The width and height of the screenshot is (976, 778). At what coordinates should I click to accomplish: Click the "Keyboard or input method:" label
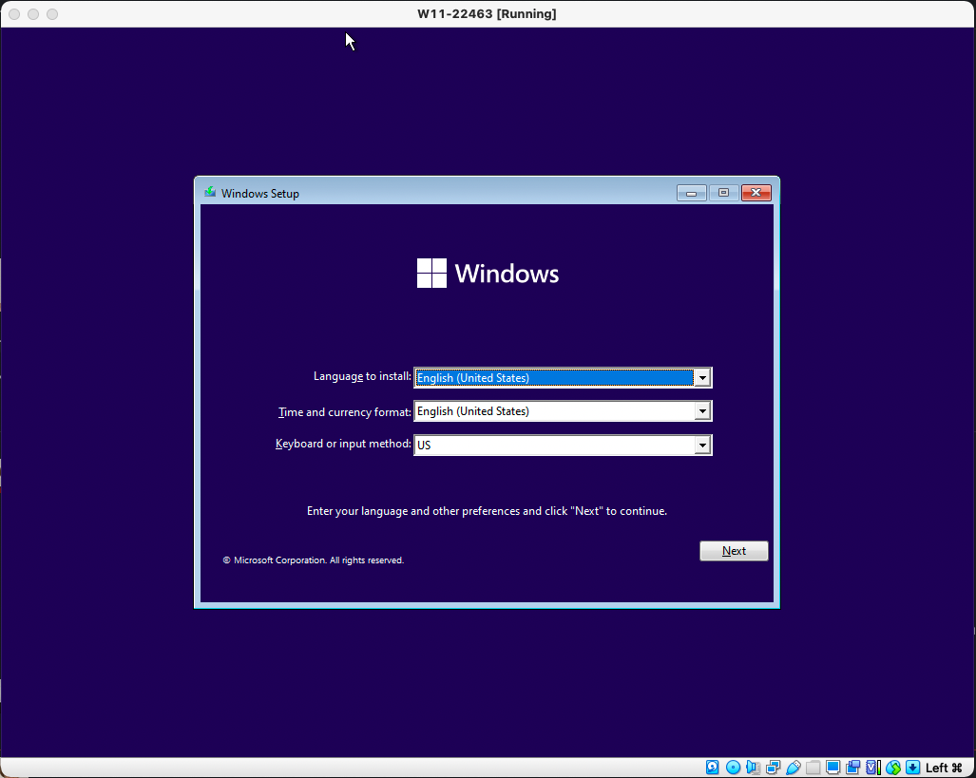pos(344,444)
